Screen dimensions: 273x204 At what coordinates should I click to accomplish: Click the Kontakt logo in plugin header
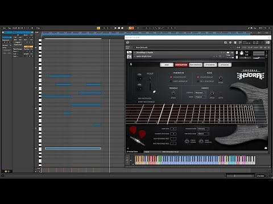coord(128,42)
